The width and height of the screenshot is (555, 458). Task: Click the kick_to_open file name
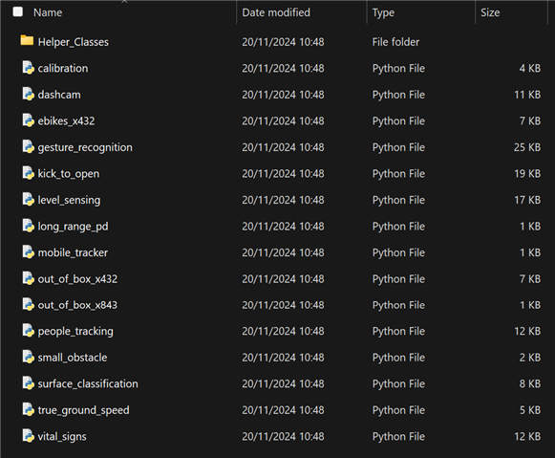69,174
